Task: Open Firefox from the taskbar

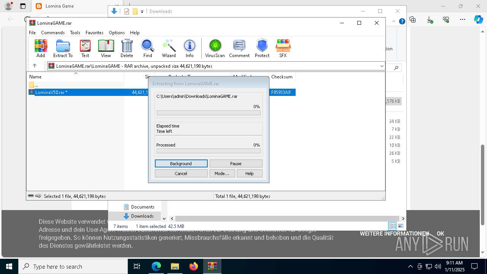Action: point(194,266)
